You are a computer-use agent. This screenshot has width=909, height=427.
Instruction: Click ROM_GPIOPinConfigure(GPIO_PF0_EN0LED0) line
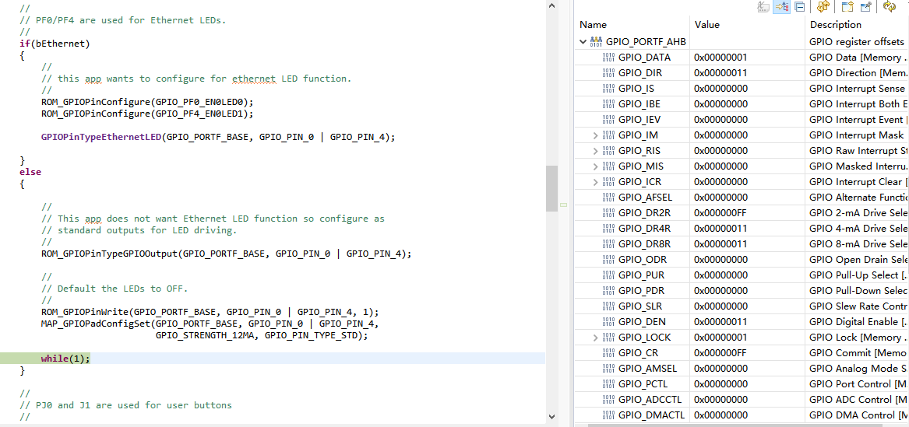point(147,102)
